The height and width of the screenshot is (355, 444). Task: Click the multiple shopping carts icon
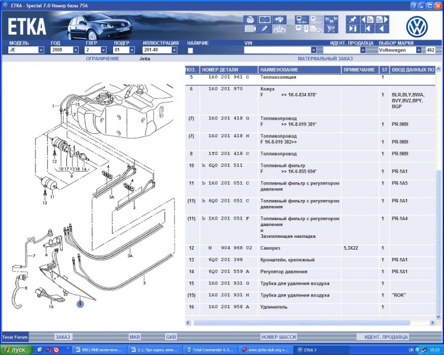click(x=331, y=20)
